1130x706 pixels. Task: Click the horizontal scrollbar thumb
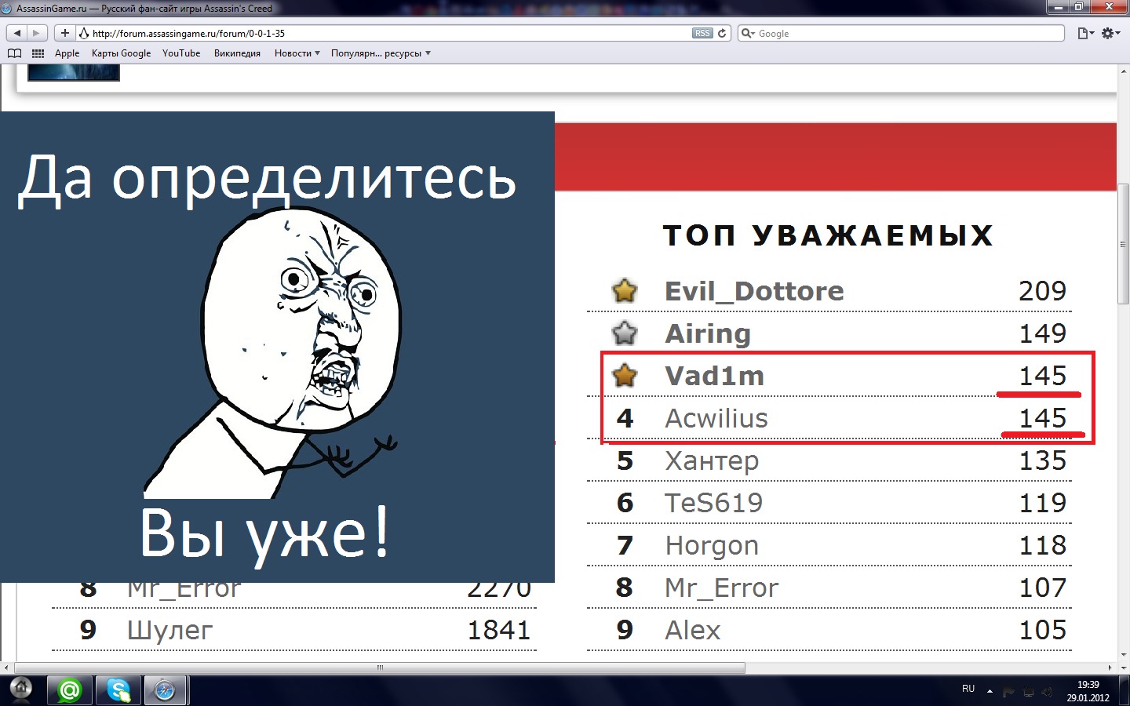coord(380,668)
